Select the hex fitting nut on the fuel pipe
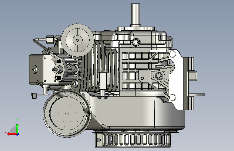 coord(50,40)
